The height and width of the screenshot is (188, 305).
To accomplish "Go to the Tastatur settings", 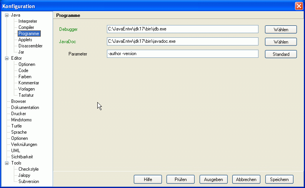I will pos(26,95).
